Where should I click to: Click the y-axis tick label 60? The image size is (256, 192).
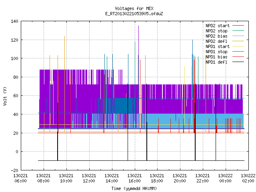[16, 96]
